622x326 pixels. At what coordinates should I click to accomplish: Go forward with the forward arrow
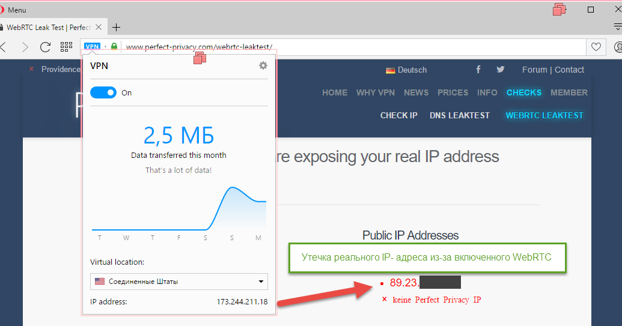coord(25,47)
